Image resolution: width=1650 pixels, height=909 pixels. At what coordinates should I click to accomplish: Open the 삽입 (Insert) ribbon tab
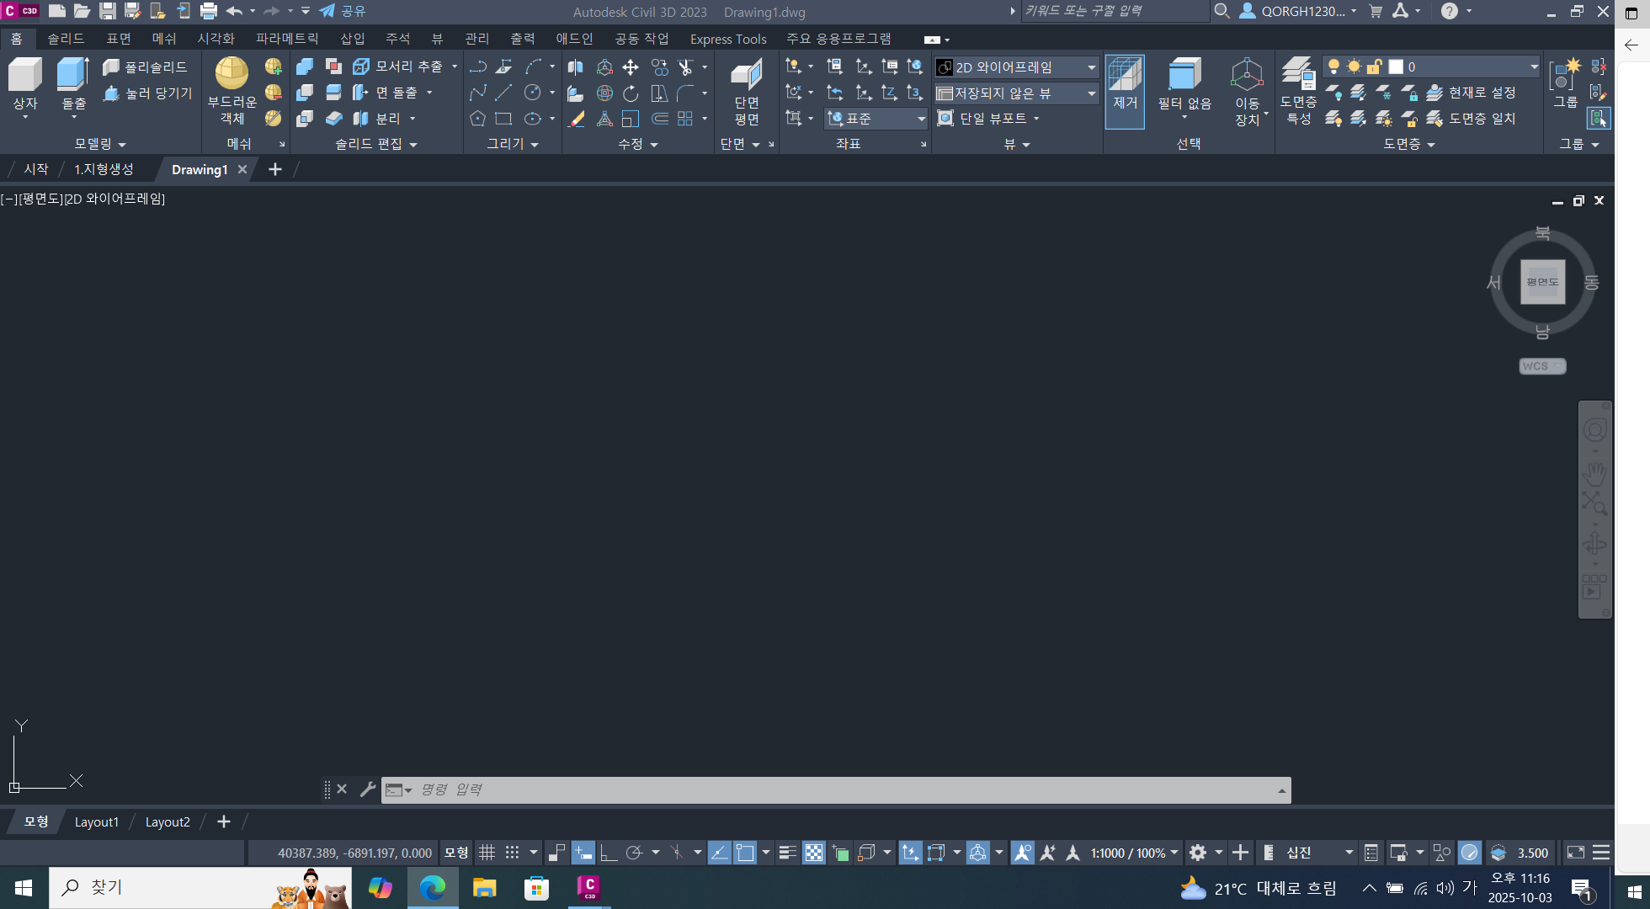[352, 39]
